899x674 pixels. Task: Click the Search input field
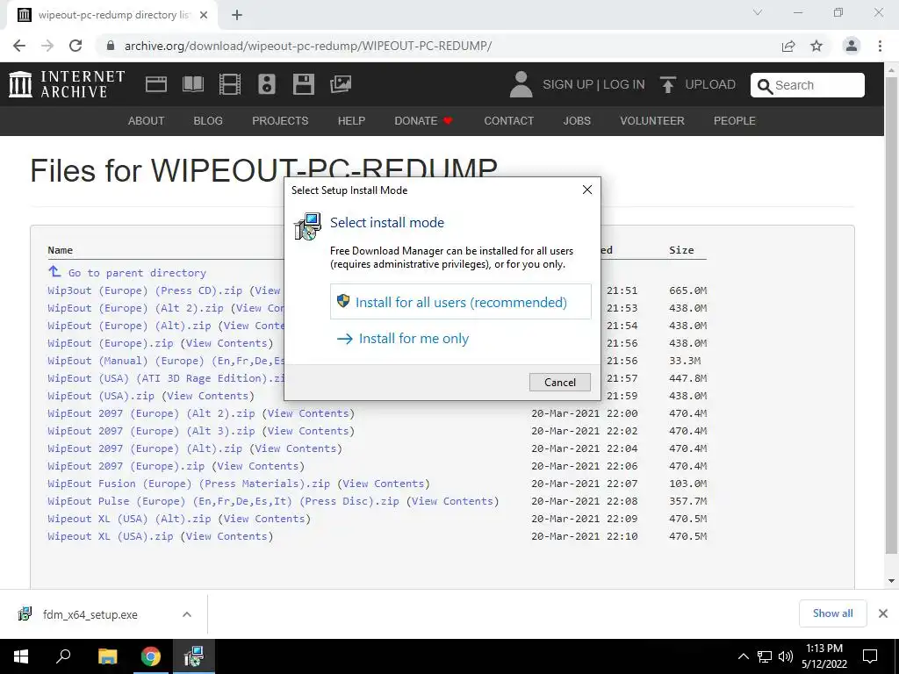tap(808, 85)
